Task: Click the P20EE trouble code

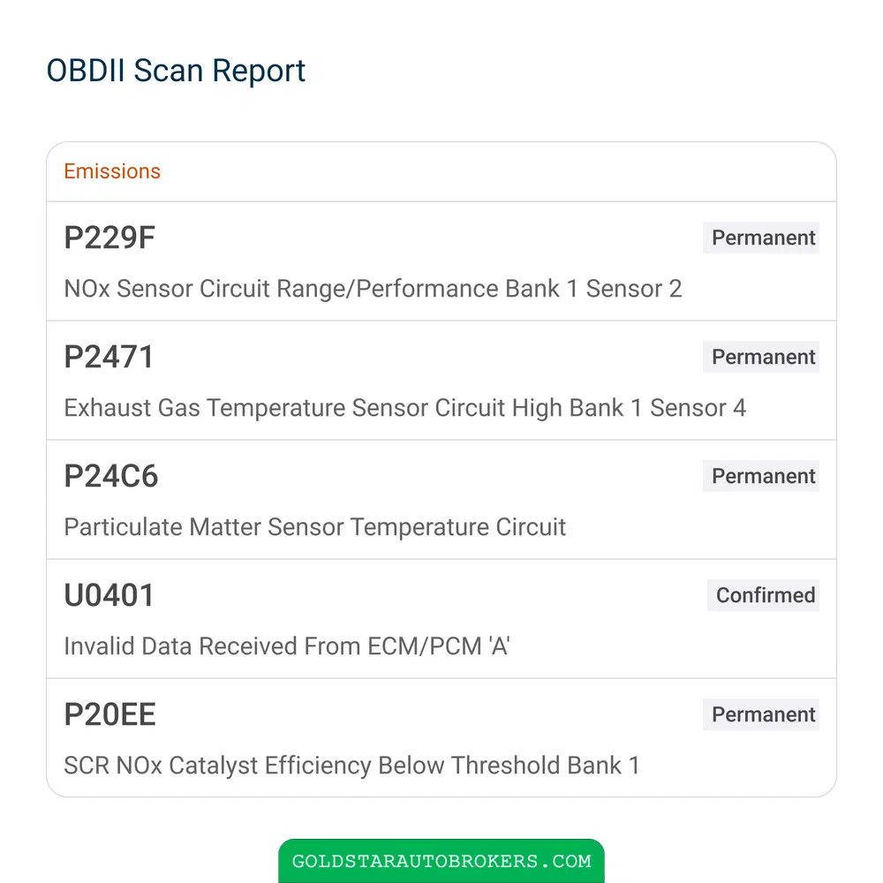Action: coord(109,714)
